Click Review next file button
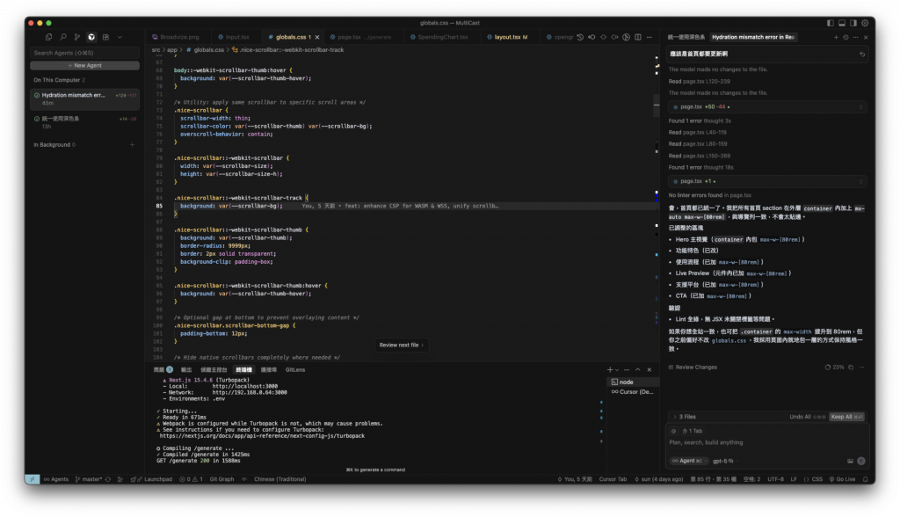The image size is (900, 517). pos(401,346)
